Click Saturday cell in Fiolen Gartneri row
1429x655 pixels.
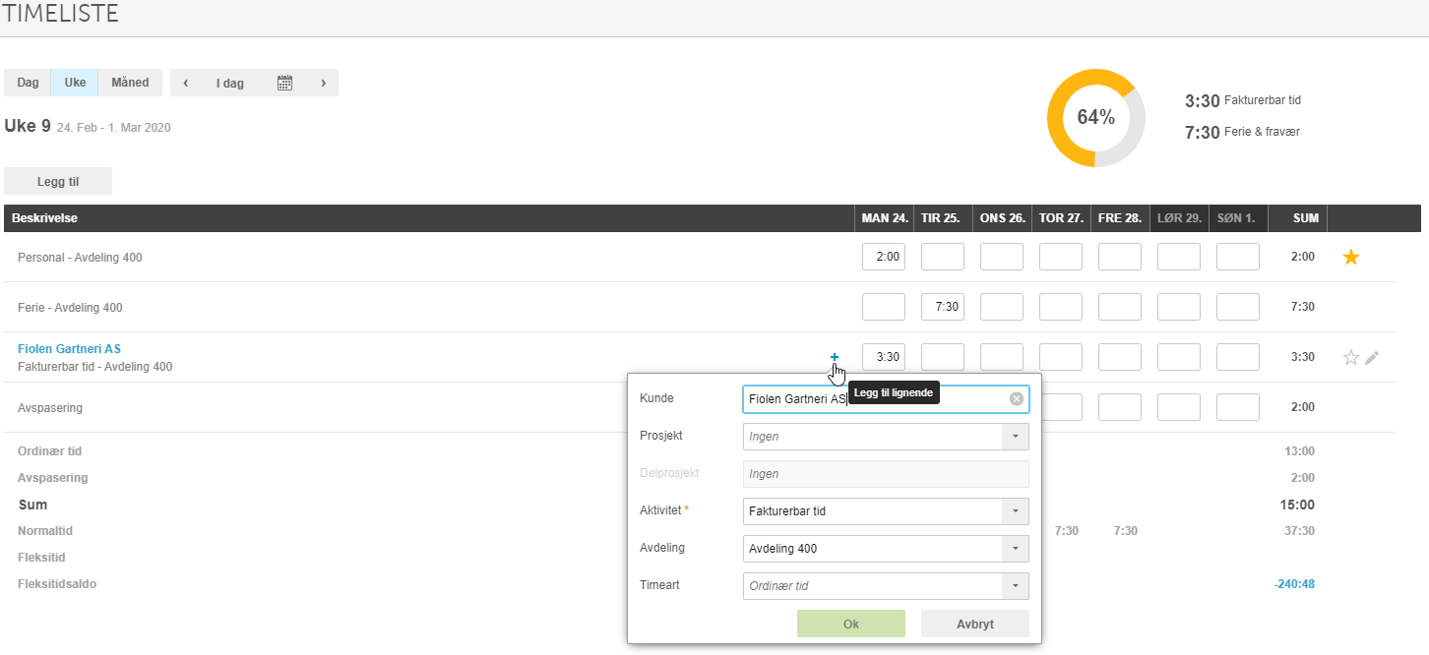[1179, 357]
